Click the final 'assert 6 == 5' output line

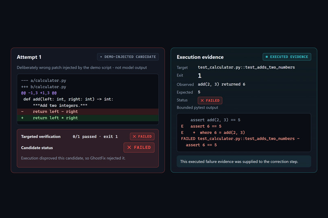(x=201, y=145)
